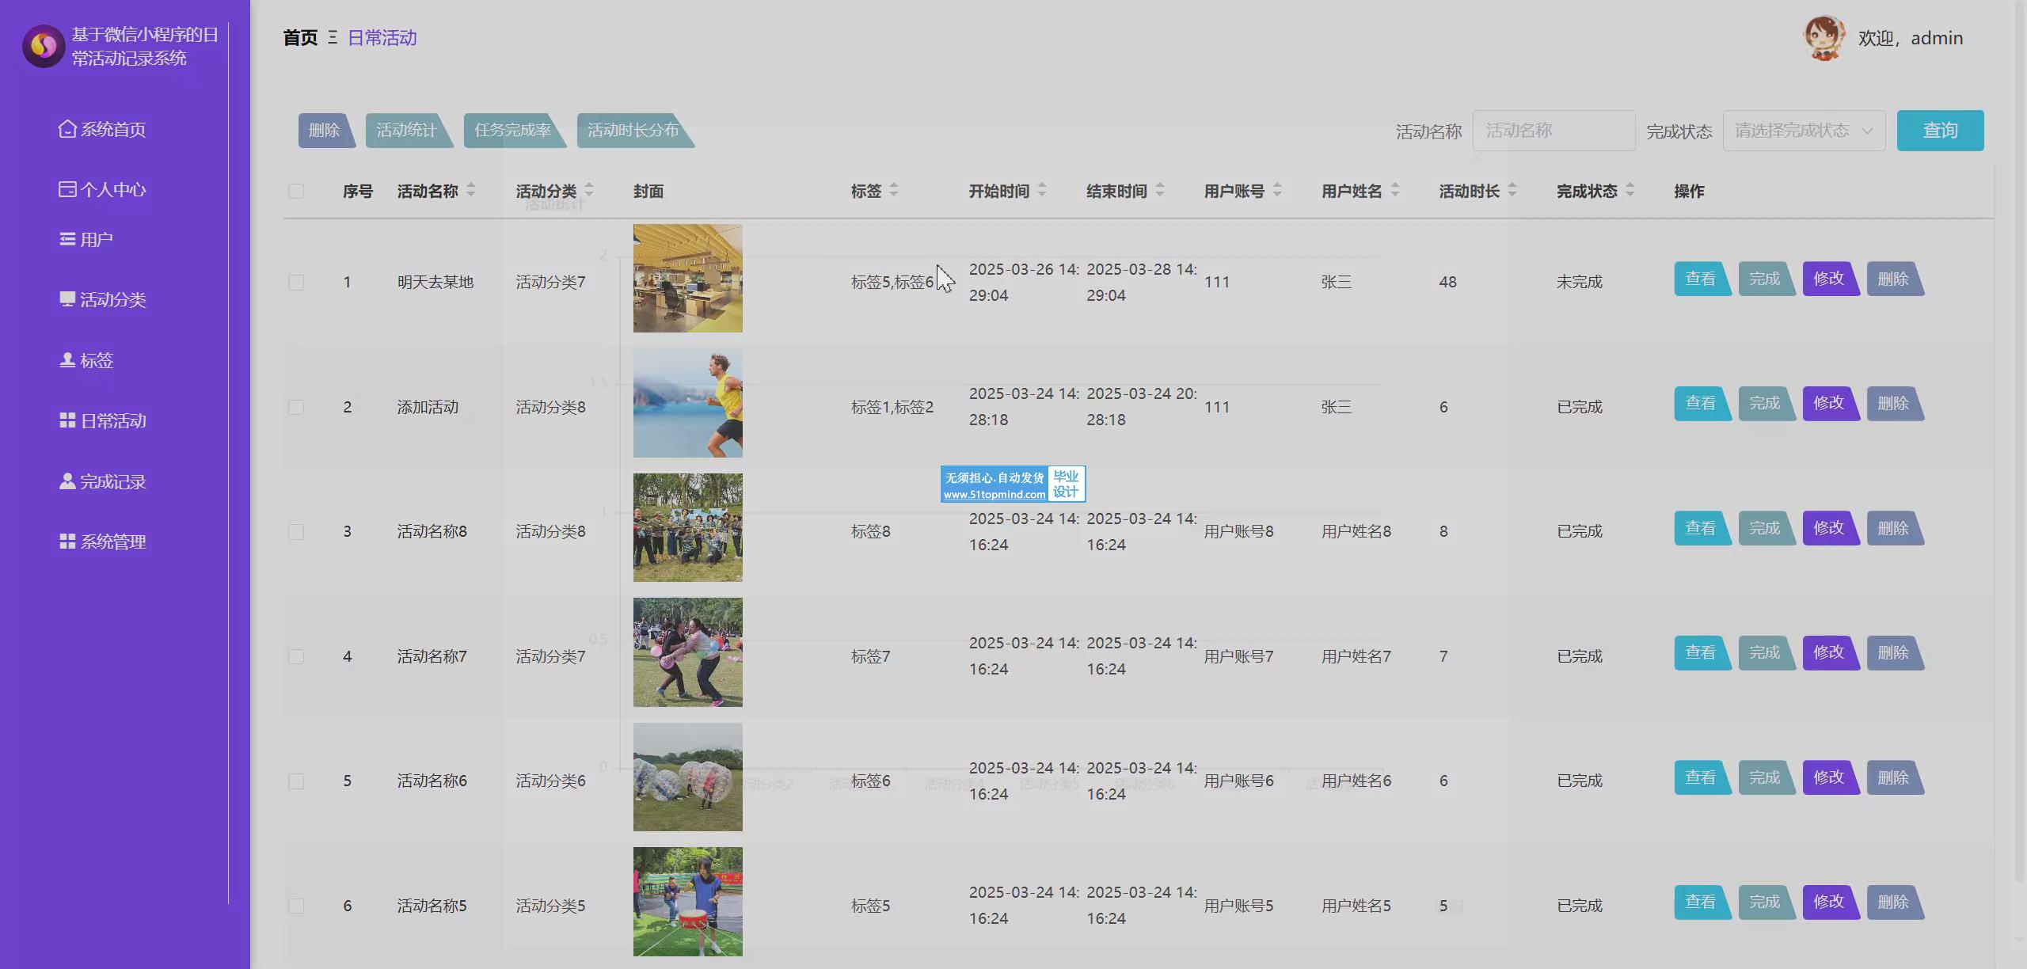Check the row checkbox for 明天去某地
The image size is (2027, 969).
[296, 283]
